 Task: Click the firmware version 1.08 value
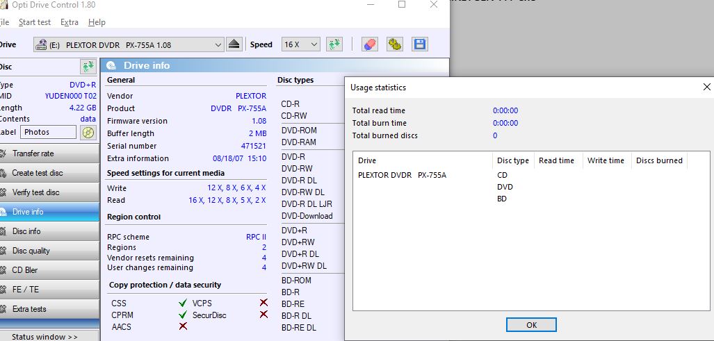coord(259,121)
